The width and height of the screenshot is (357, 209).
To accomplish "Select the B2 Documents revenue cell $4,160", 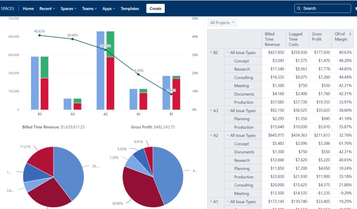I will tap(274, 94).
